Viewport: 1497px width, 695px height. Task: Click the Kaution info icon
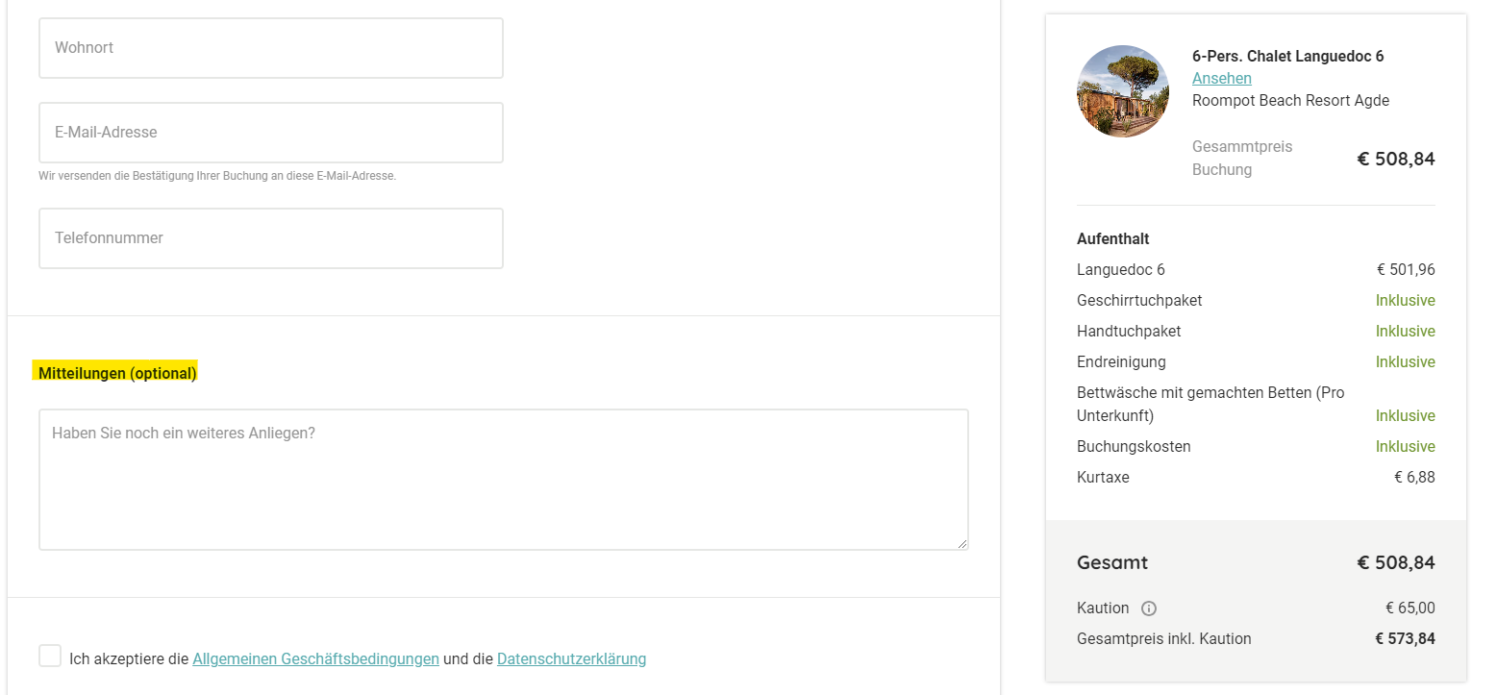point(1149,608)
